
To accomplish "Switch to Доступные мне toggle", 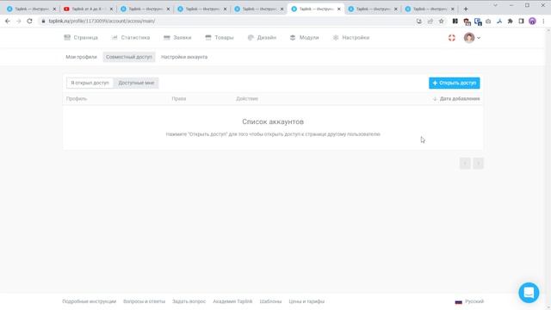I will point(136,83).
